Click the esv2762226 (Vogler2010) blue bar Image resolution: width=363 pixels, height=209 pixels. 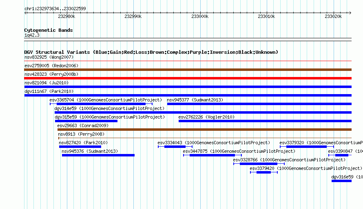(265, 121)
